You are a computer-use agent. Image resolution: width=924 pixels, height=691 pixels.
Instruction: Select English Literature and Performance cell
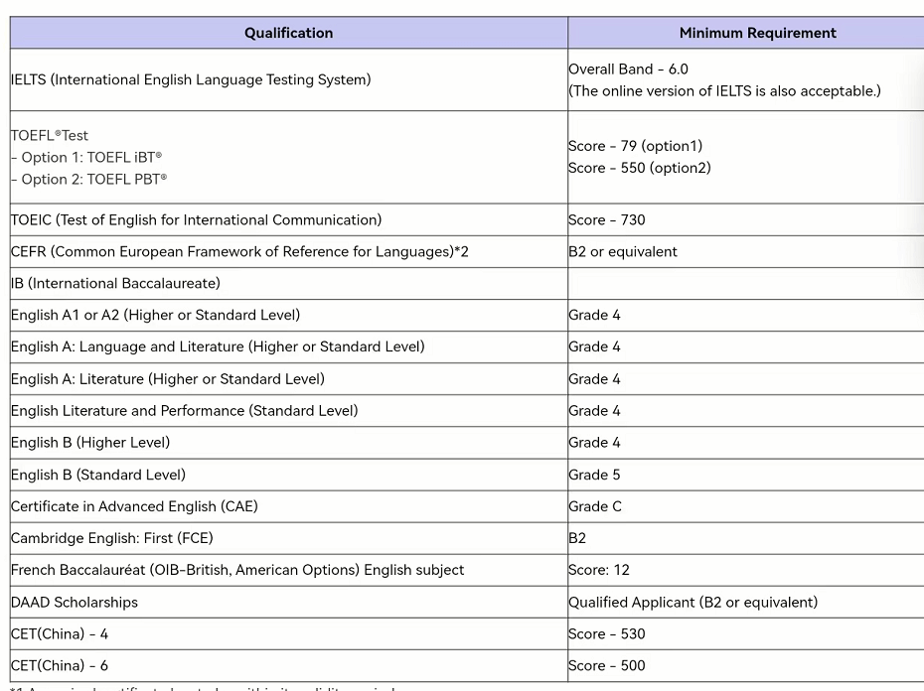185,410
